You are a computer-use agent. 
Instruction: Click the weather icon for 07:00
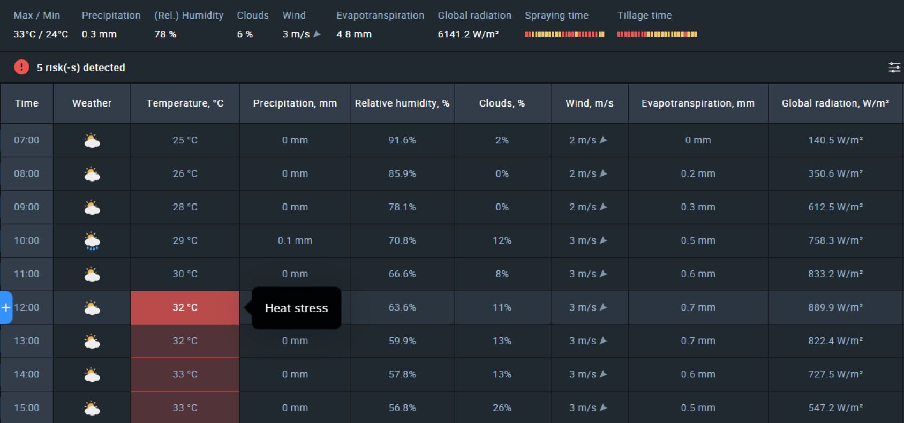(92, 141)
